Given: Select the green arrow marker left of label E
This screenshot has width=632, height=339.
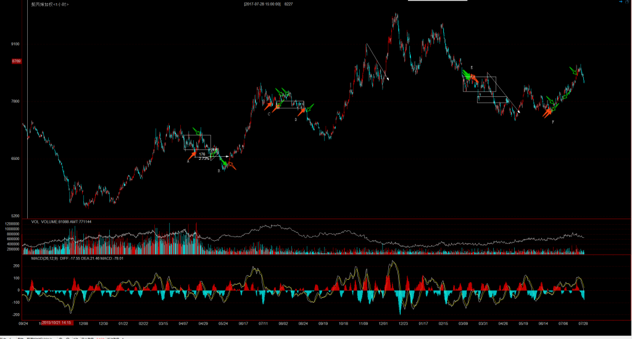Looking at the screenshot, I should click(467, 75).
